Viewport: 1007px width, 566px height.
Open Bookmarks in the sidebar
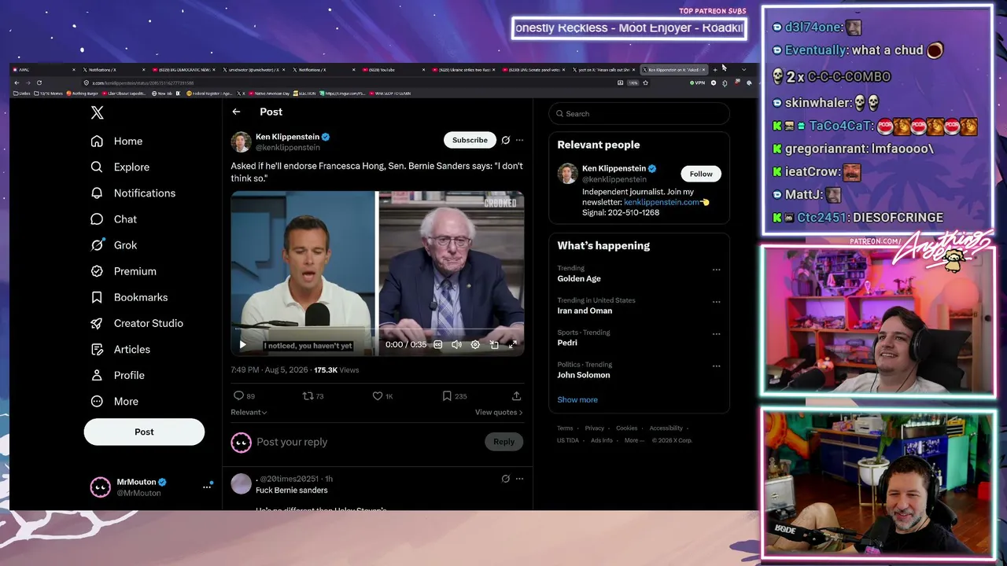click(x=129, y=297)
